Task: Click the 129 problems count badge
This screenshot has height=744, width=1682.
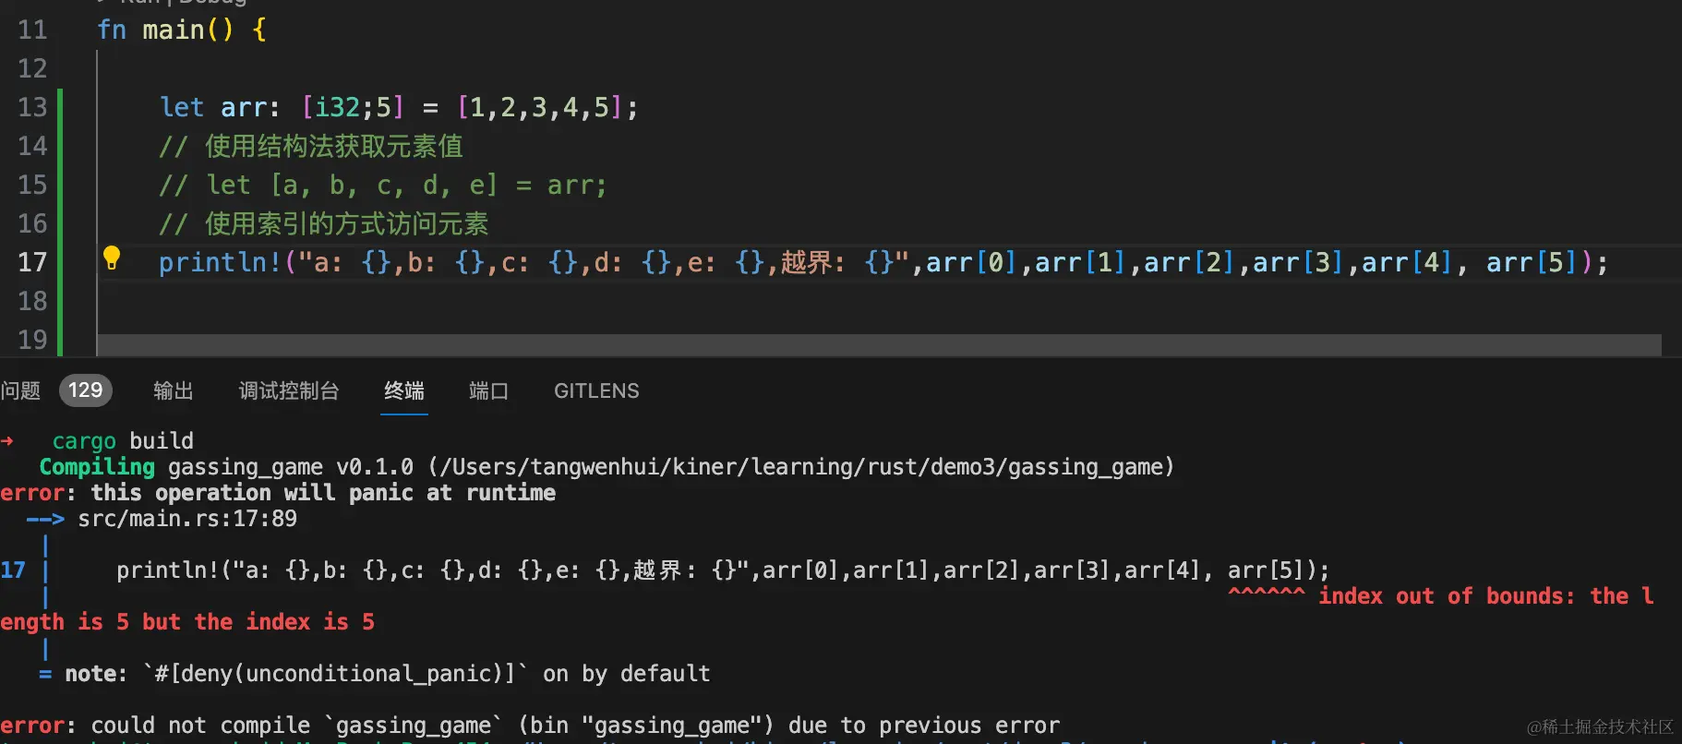Action: click(86, 390)
